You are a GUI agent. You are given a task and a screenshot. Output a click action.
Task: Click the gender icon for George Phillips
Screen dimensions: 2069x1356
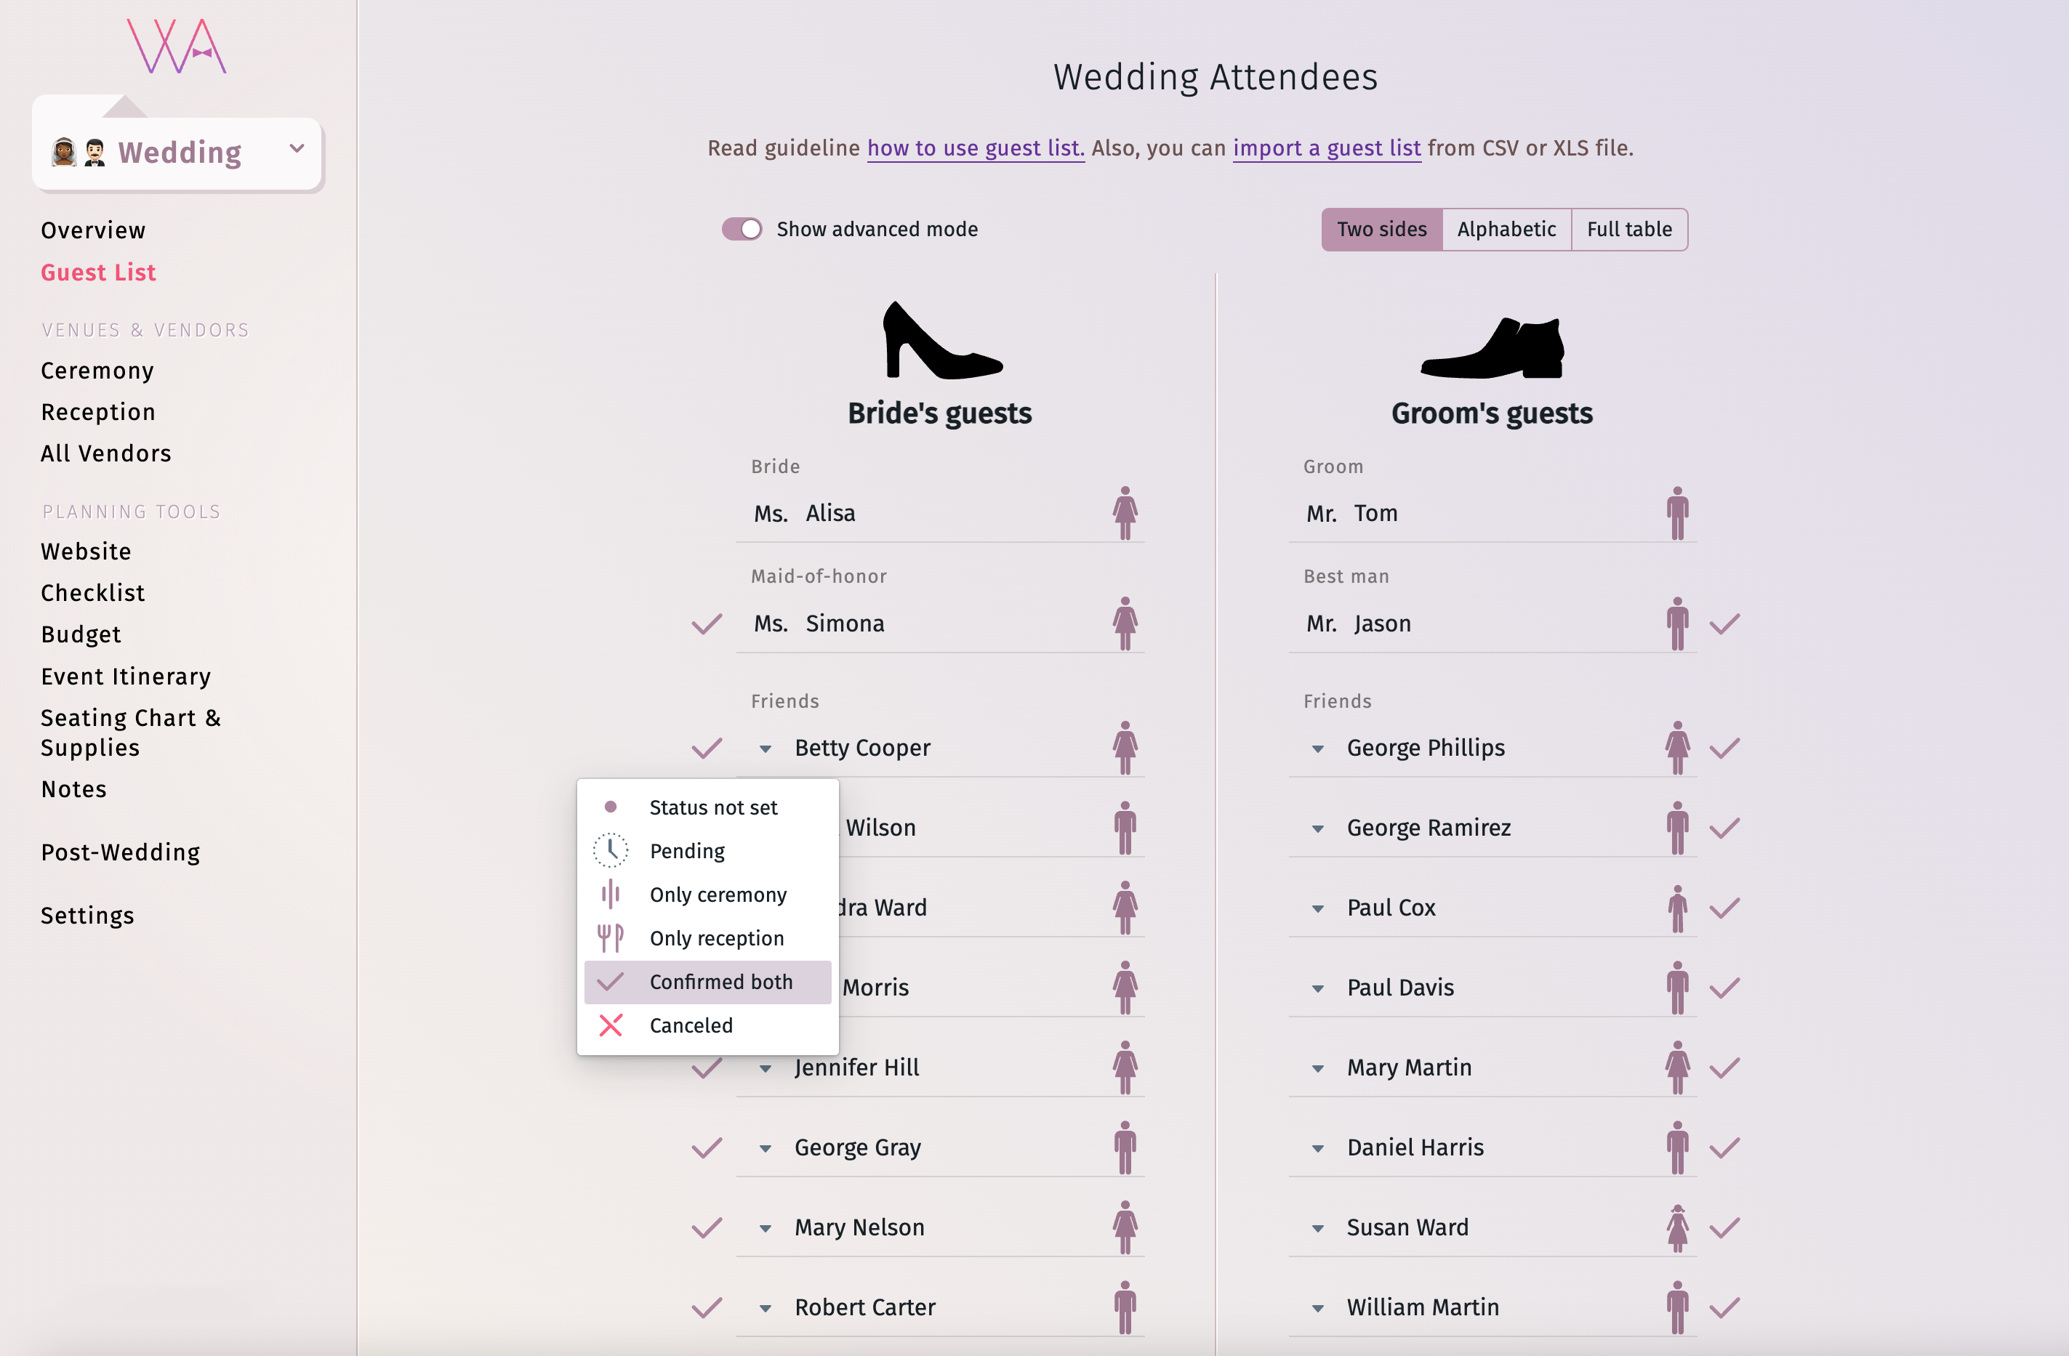click(x=1677, y=748)
